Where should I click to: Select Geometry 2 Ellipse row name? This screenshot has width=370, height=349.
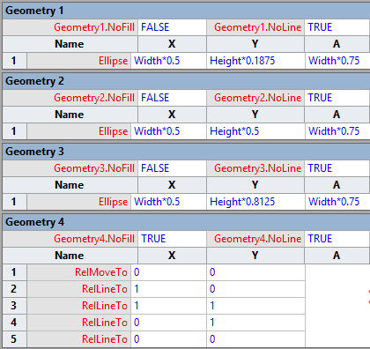[x=79, y=131]
